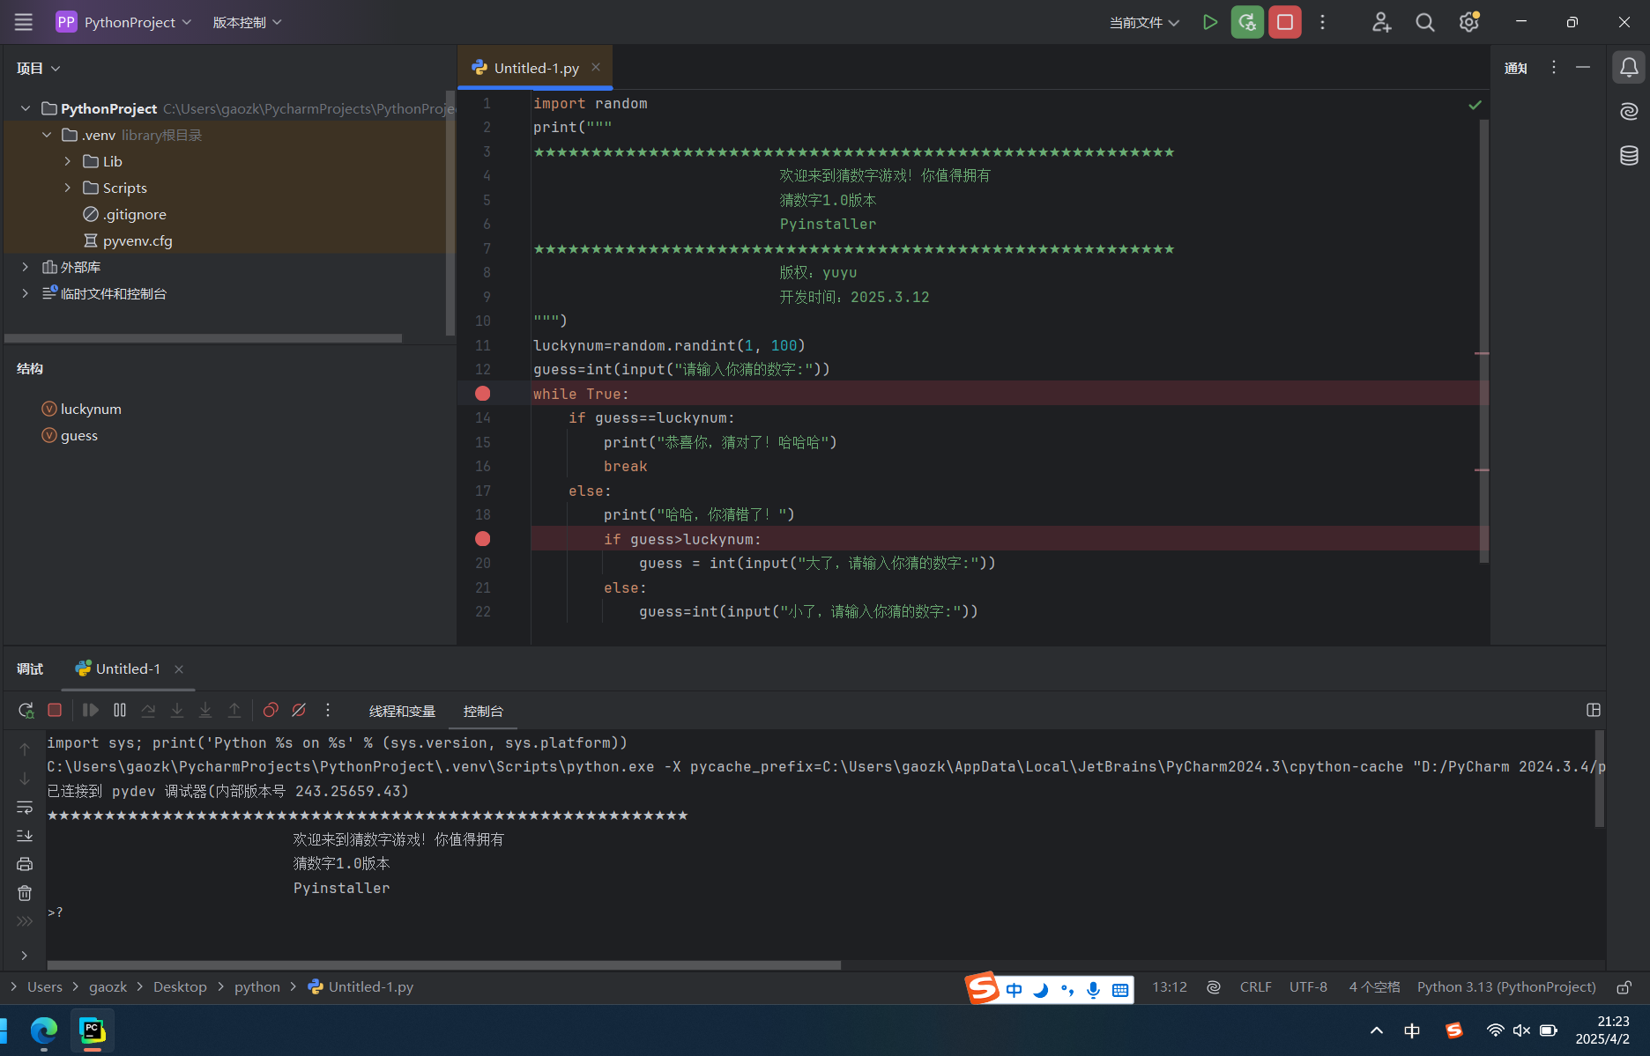Screen dimensions: 1650x1056
Task: Click the green debug rerun icon in title bar
Action: click(x=1247, y=22)
